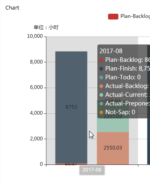
Task: Select the Actual-Backlog bar labeled 2550.03
Action: 113,148
